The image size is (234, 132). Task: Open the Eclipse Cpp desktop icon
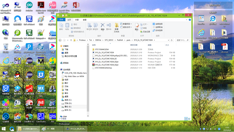point(29,76)
